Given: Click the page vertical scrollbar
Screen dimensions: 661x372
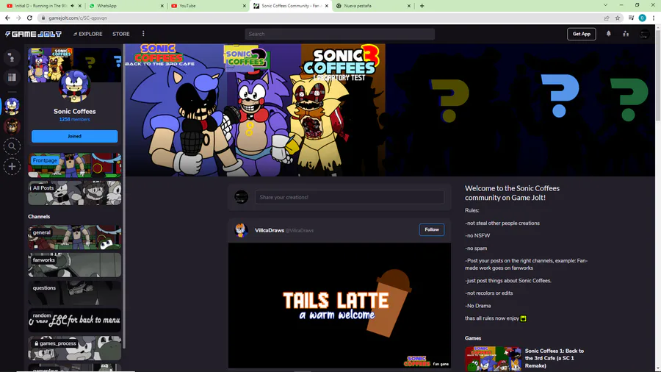Looking at the screenshot, I should tap(658, 76).
